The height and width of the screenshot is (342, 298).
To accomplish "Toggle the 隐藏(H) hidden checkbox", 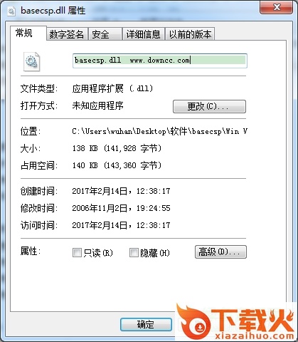I will (x=134, y=253).
